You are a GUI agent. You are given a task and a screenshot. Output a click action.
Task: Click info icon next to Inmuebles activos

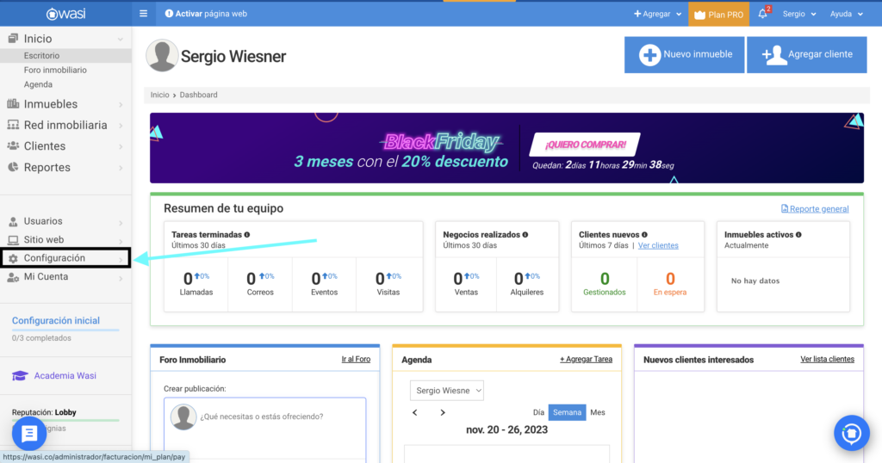click(x=798, y=235)
